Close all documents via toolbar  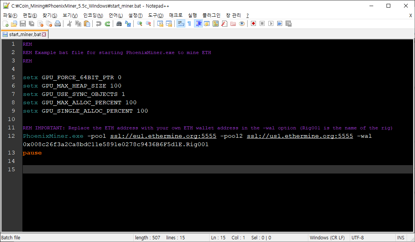[x=49, y=24]
